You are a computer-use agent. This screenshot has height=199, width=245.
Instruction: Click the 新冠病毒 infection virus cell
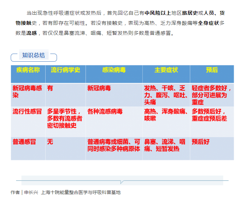114,95
